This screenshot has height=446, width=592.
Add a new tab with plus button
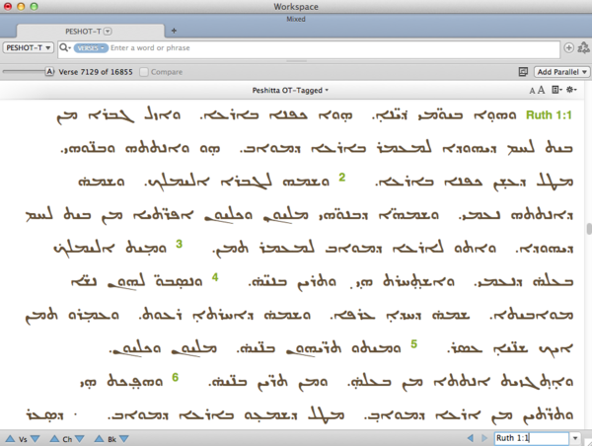tap(174, 31)
